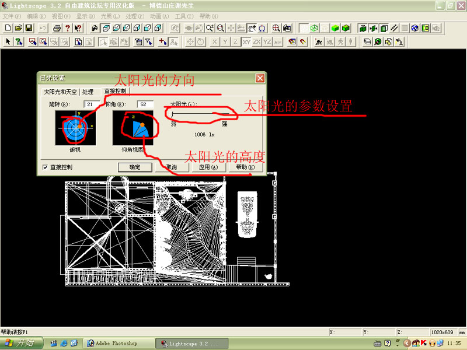Click the 应用(A) button
467x350 pixels.
coord(208,167)
